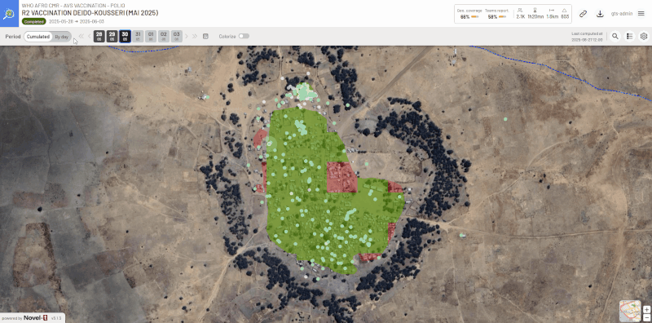
Task: Click the zoom in plus button
Action: tap(646, 310)
